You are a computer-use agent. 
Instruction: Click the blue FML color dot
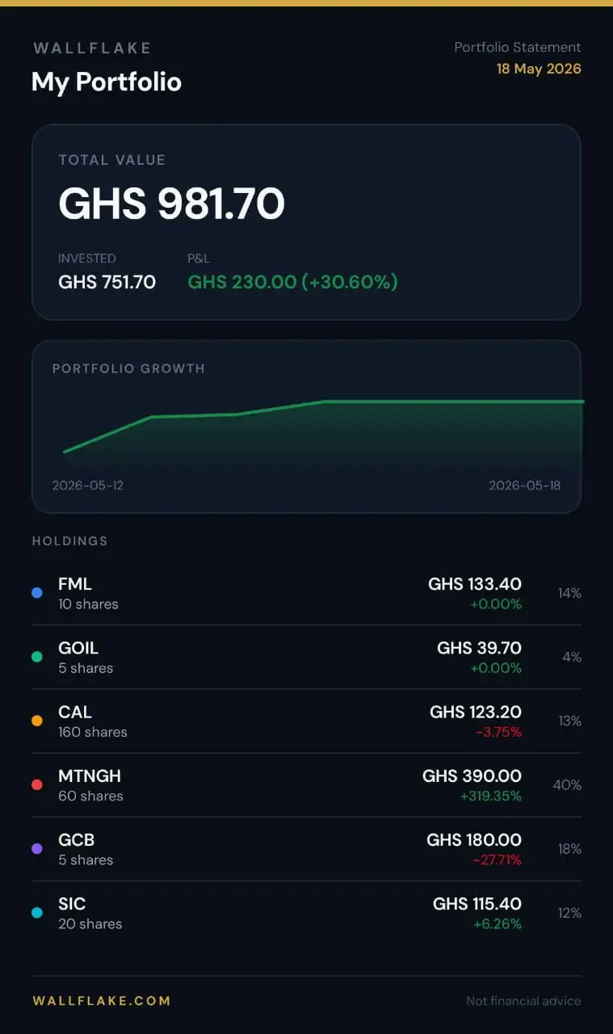(36, 593)
